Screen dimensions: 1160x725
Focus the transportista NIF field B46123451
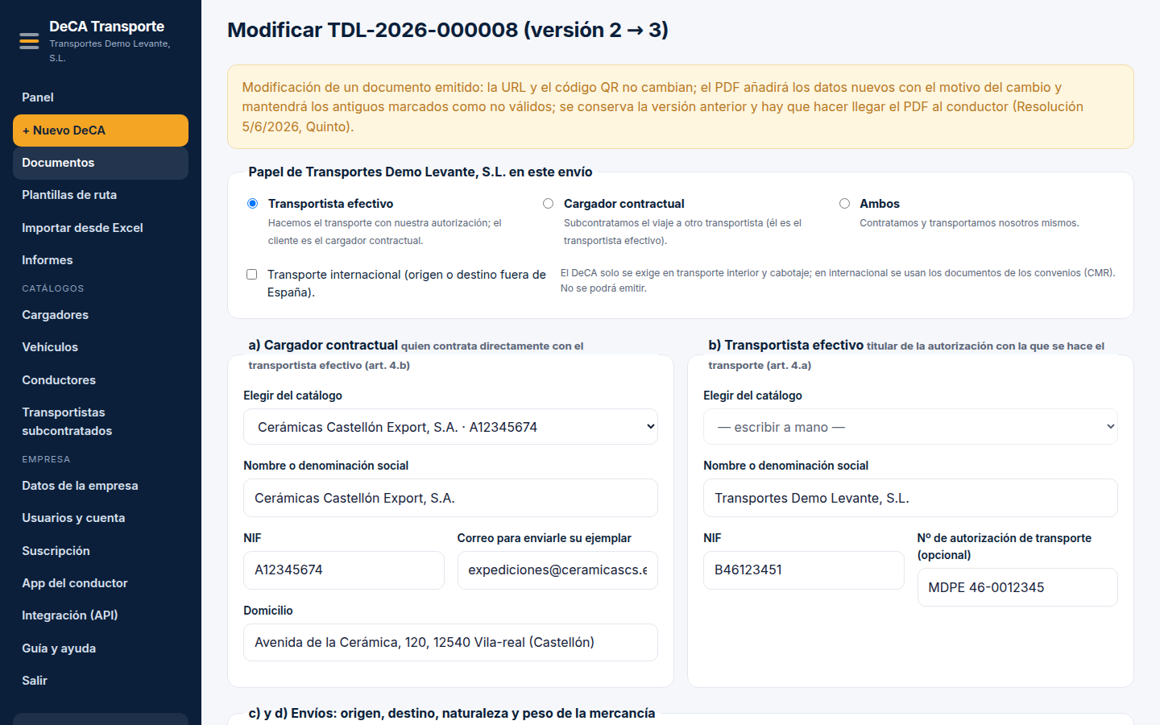[x=804, y=570]
